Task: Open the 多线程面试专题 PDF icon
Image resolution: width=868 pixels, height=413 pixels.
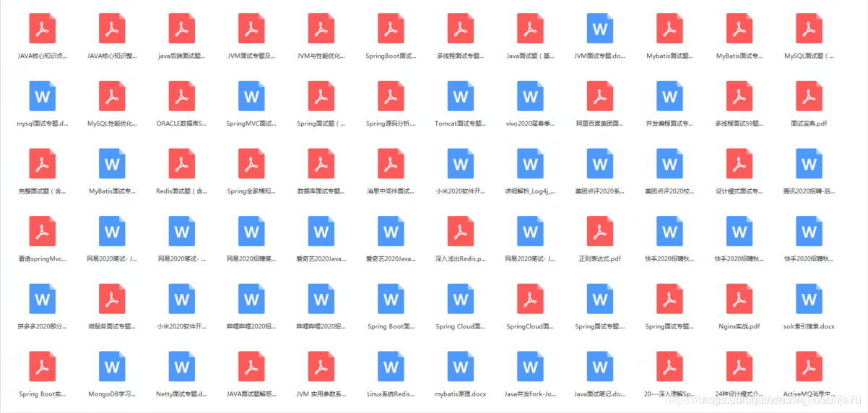Action: click(x=461, y=28)
